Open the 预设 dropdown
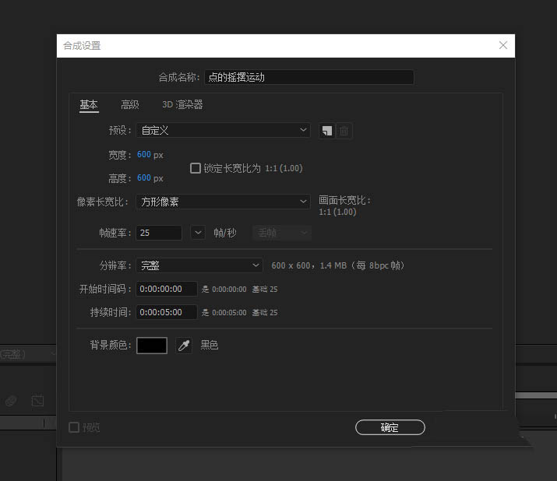This screenshot has width=557, height=481. coord(223,131)
